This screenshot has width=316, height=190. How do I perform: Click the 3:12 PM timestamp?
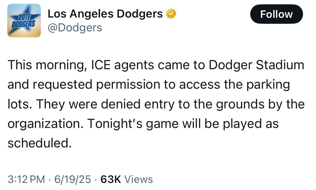(x=26, y=179)
